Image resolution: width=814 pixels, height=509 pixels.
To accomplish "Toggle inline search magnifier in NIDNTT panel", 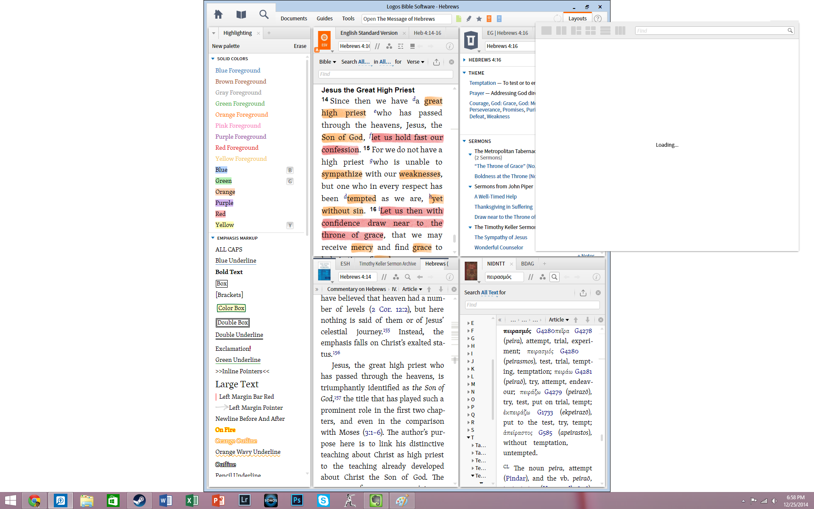I will tap(554, 277).
